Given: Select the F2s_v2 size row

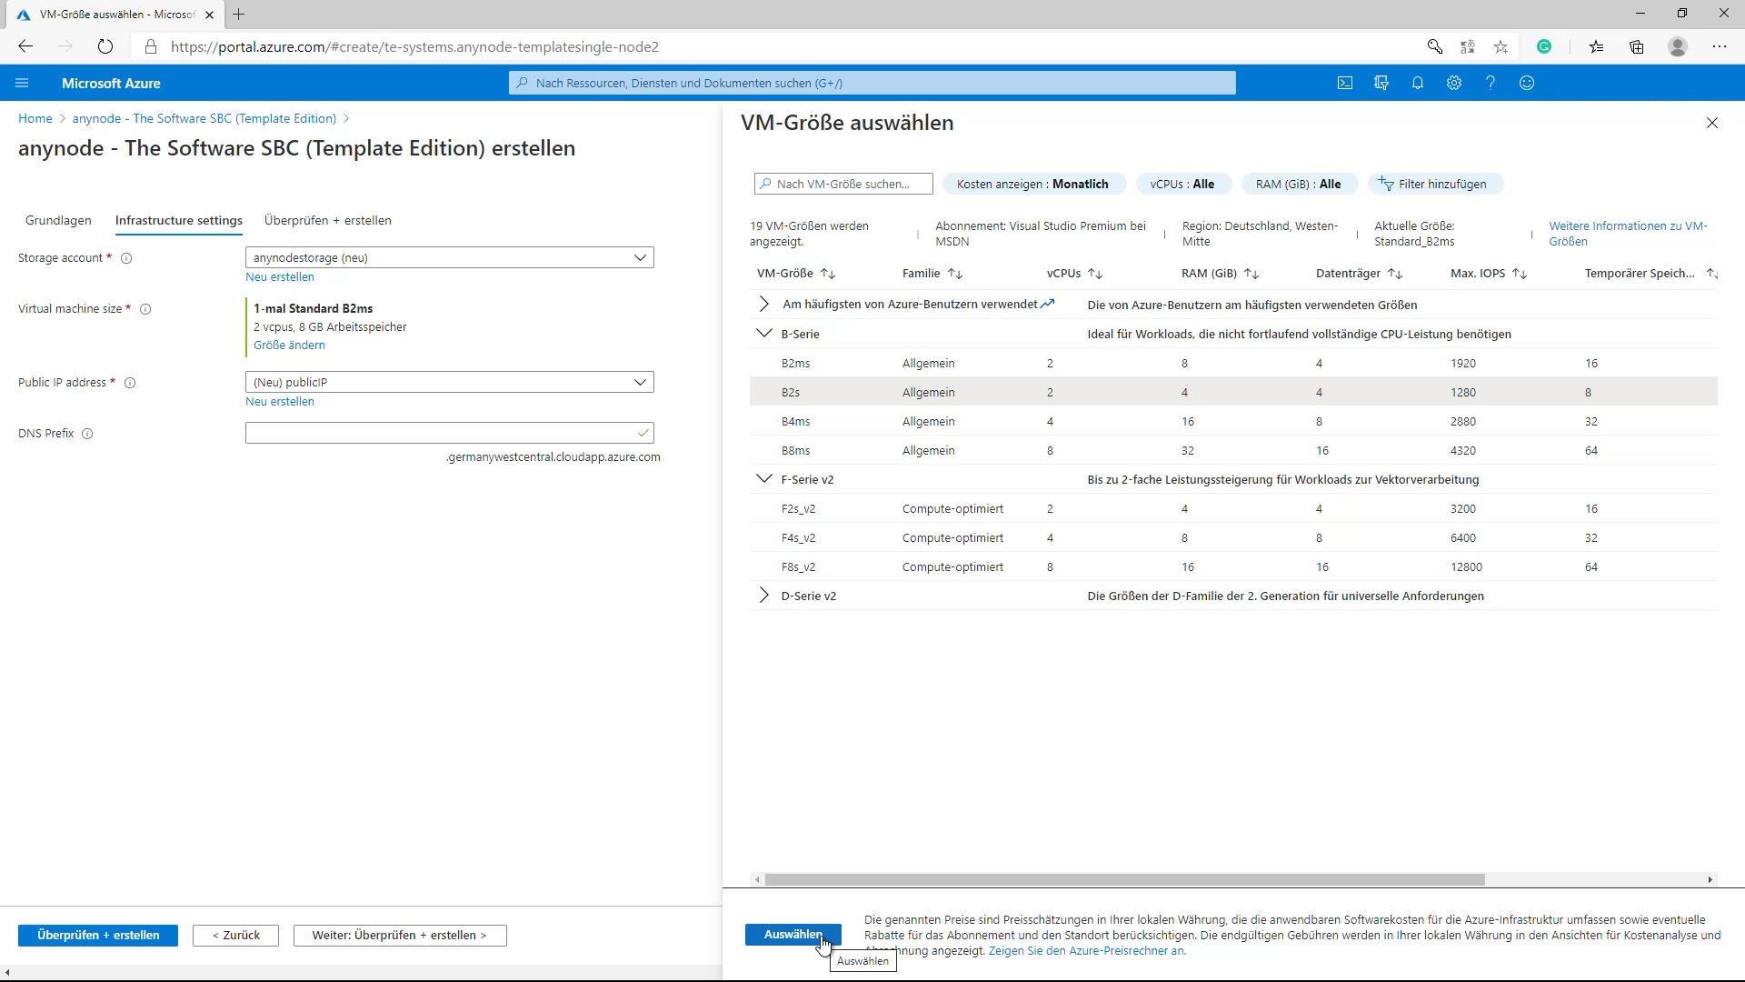Looking at the screenshot, I should tap(1233, 508).
